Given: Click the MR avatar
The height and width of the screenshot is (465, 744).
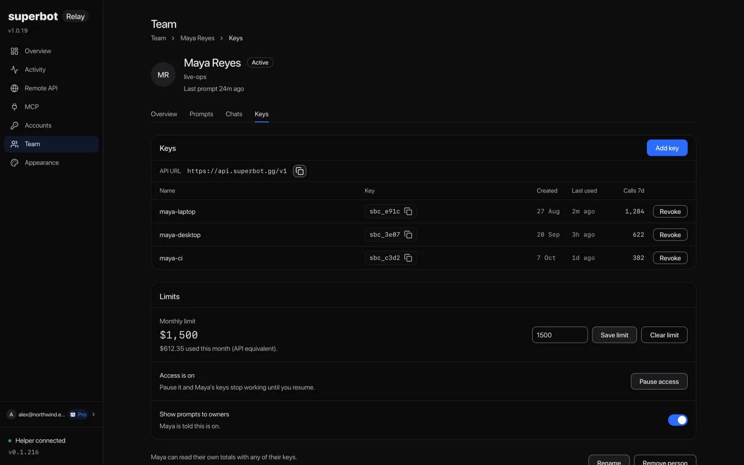Looking at the screenshot, I should 163,75.
